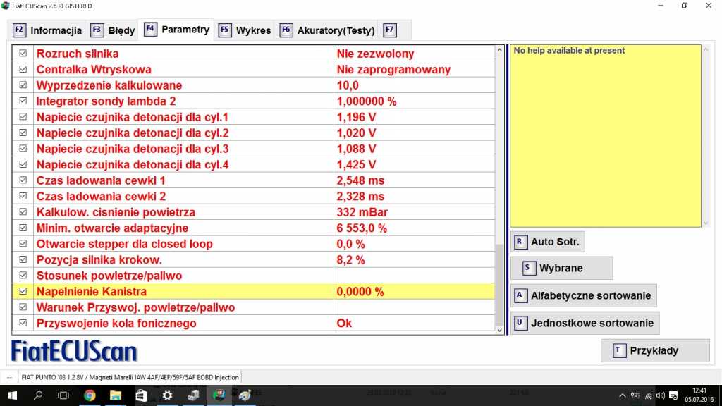This screenshot has width=722, height=406.
Task: Show hidden system tray icons chevron
Action: tap(623, 395)
